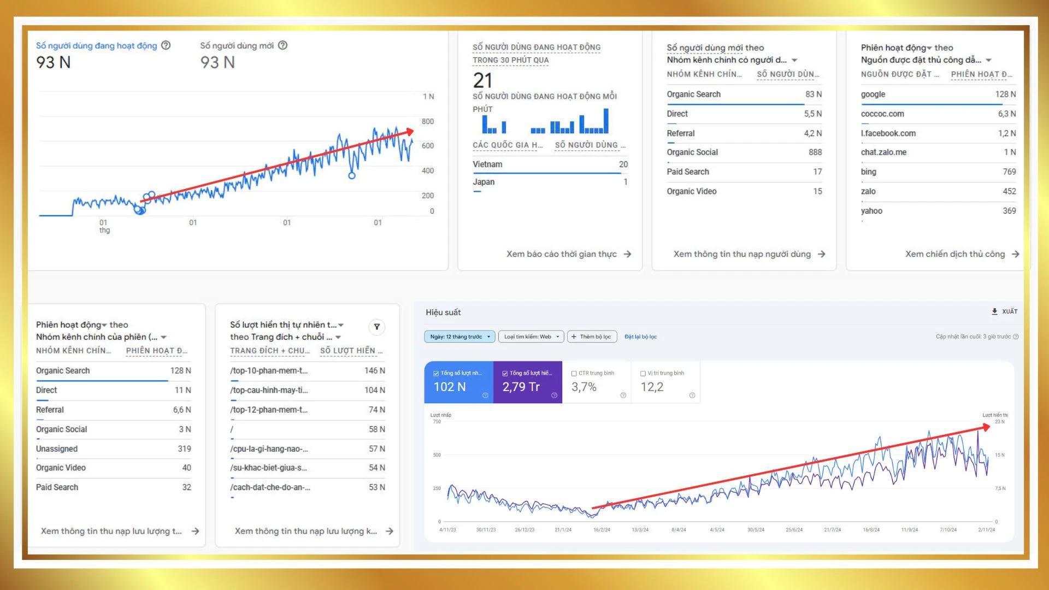The image size is (1049, 590).
Task: Click arrow icon next to Xem thông tin thu nạp người dùng
Action: click(821, 254)
